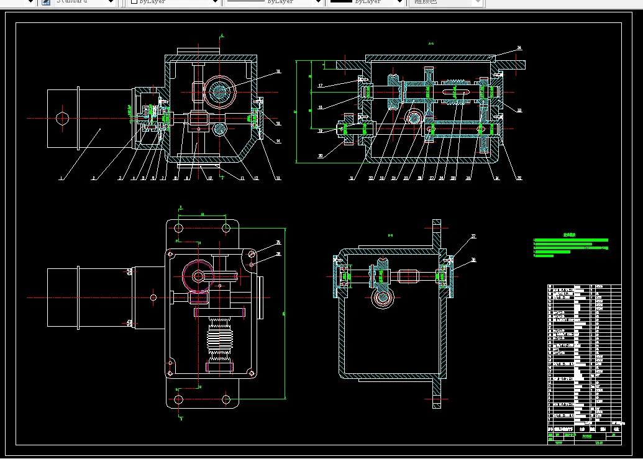Open the 随颜色 plot style dropdown

click(477, 2)
